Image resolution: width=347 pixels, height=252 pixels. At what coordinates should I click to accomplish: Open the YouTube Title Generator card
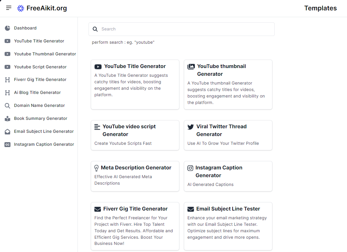pos(135,84)
